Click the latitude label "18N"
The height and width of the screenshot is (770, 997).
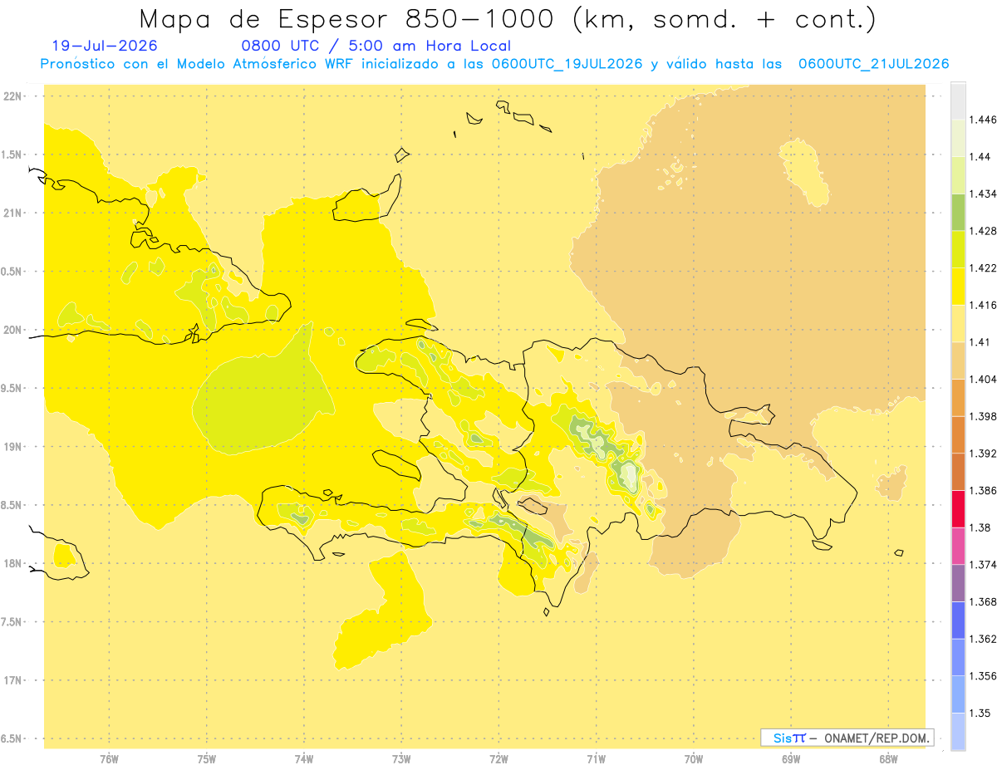pos(12,564)
